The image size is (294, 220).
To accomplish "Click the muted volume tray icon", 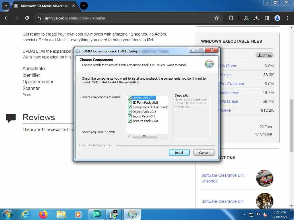I will 265,215.
